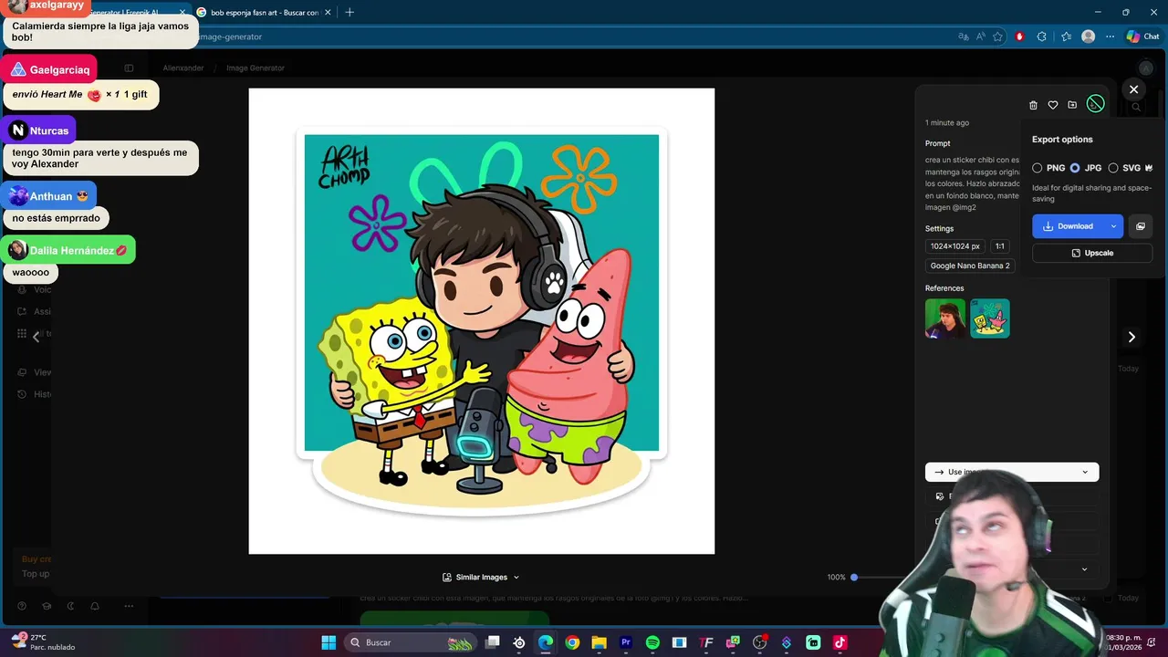Open Copilot Chat button
Image resolution: width=1168 pixels, height=657 pixels.
[1142, 36]
